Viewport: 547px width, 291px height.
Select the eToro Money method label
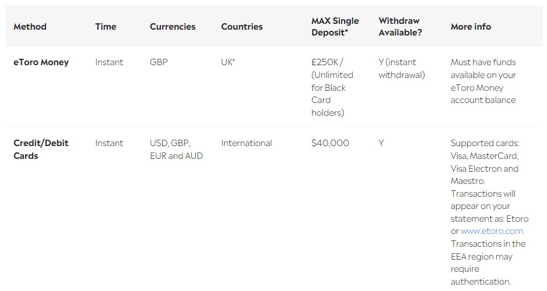pos(41,62)
